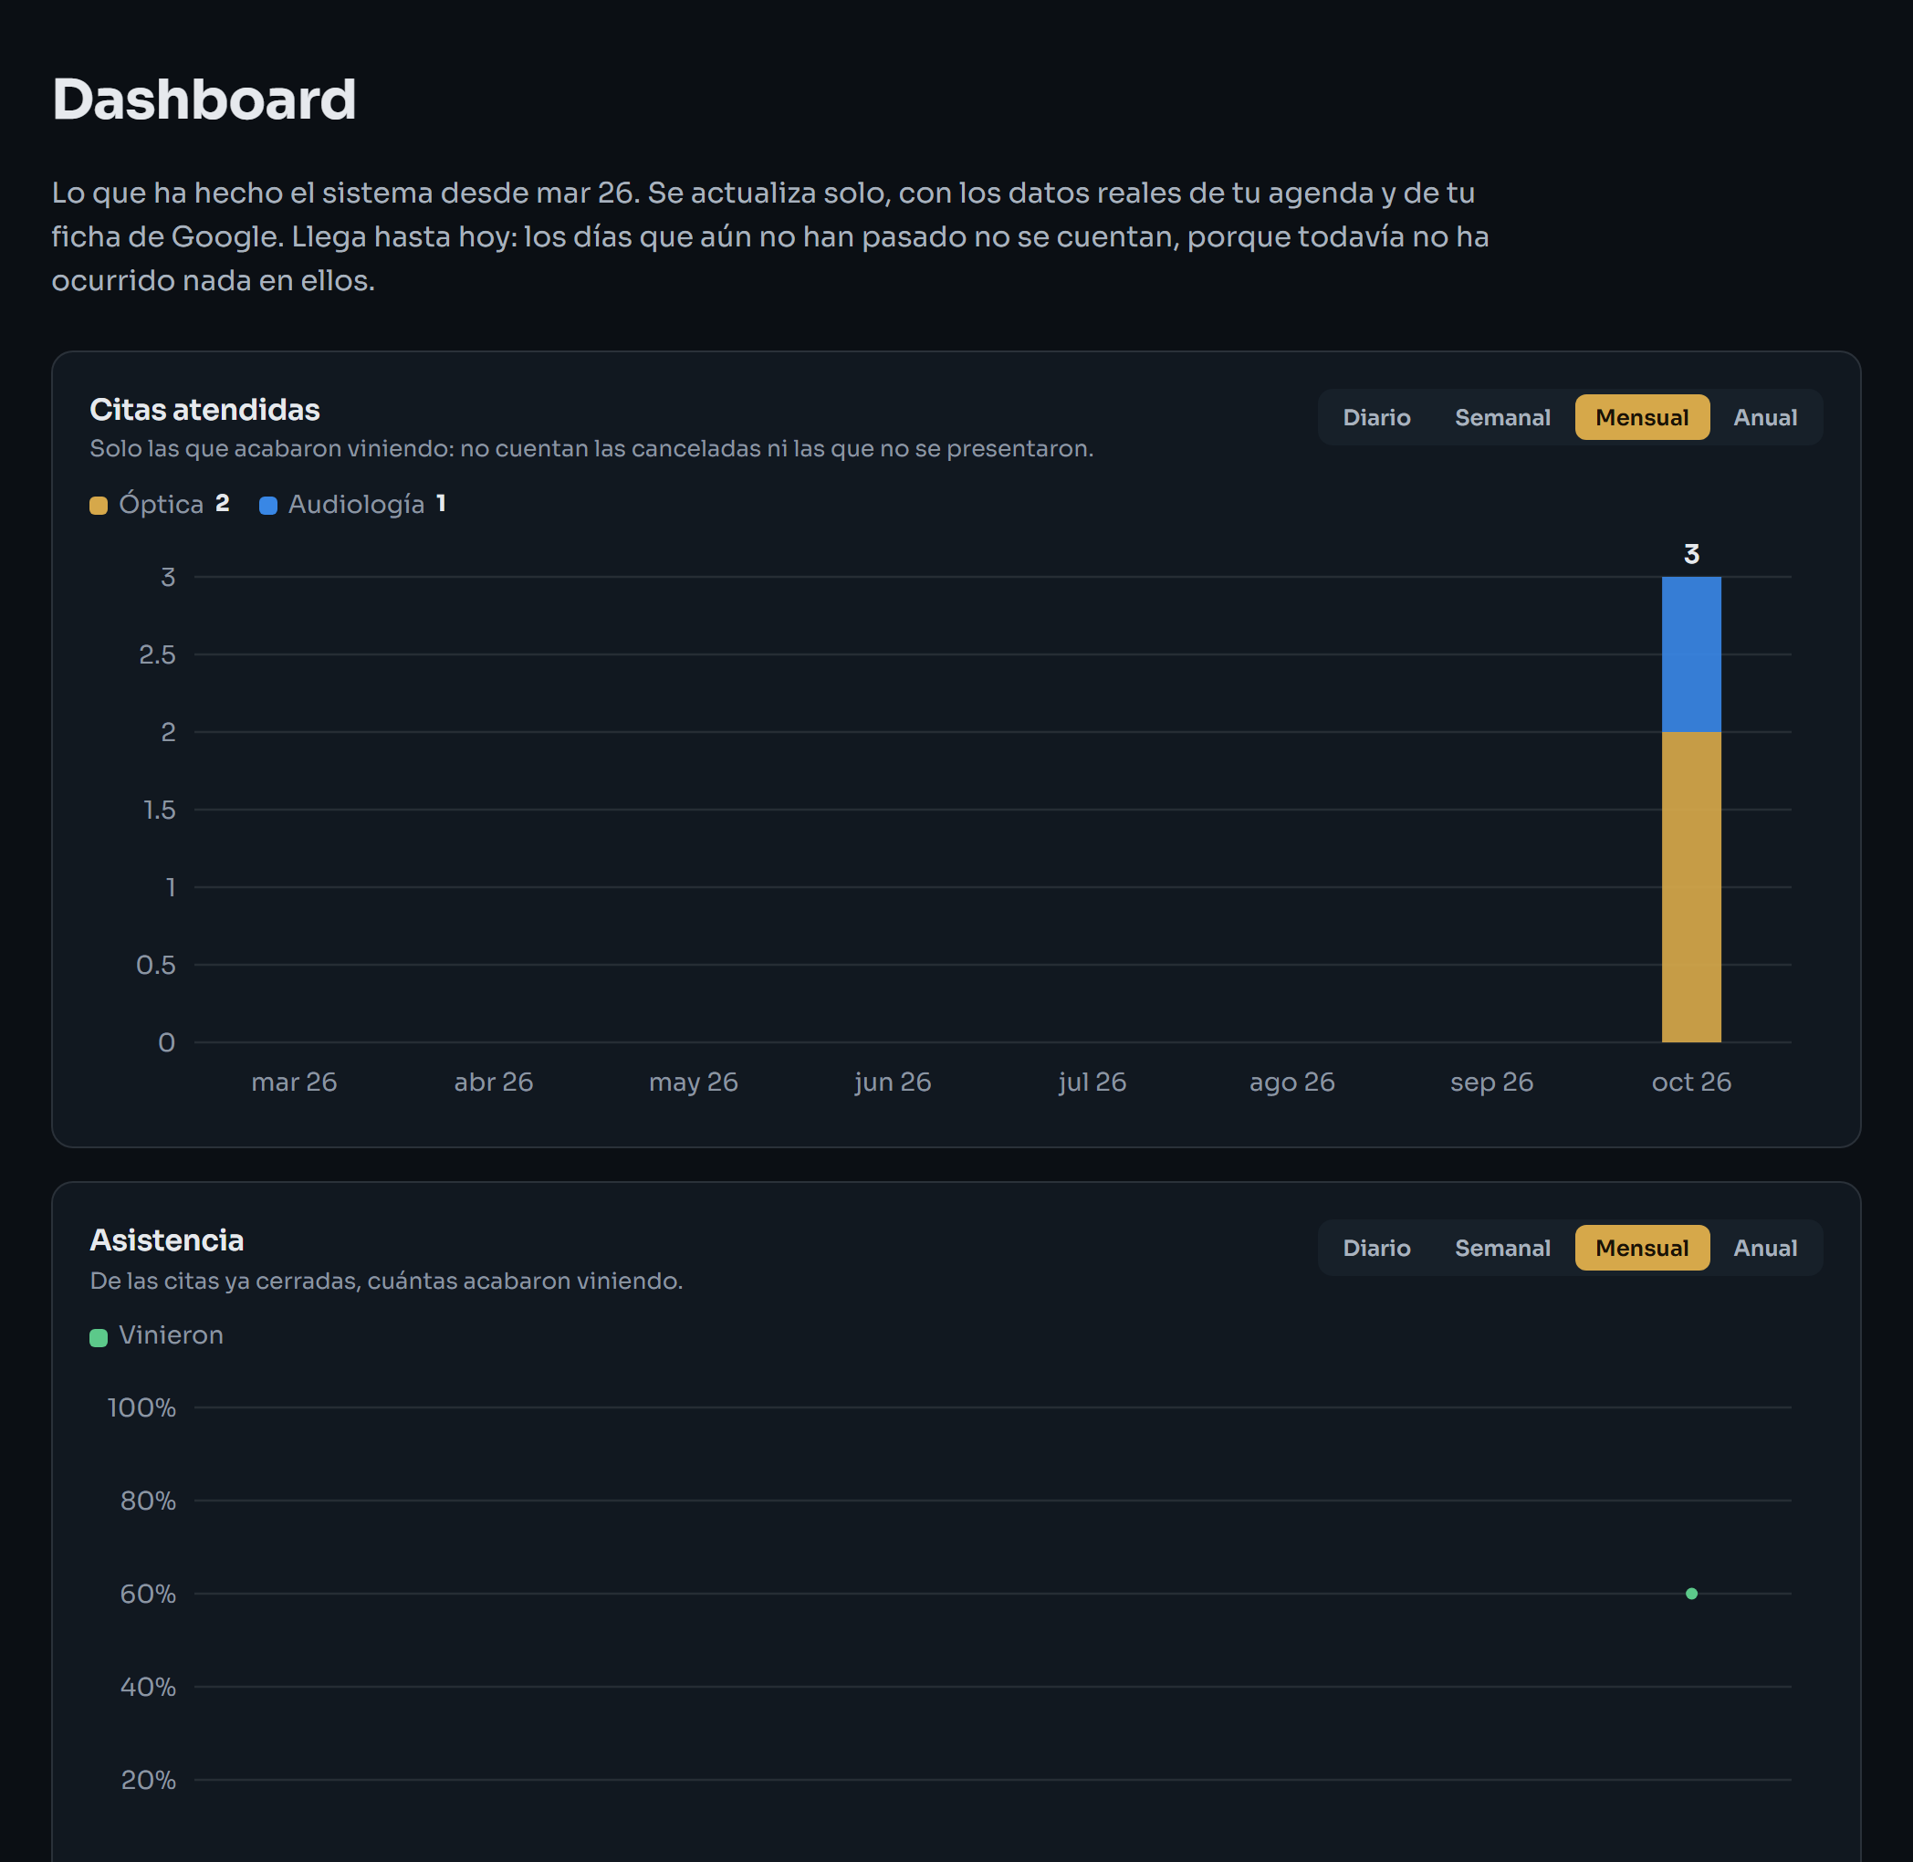Image resolution: width=1913 pixels, height=1862 pixels.
Task: Select Semanal view in Asistencia card
Action: click(x=1502, y=1248)
